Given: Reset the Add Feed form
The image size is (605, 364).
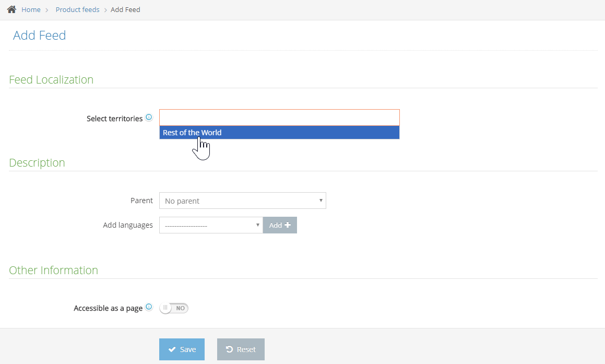Looking at the screenshot, I should click(241, 349).
